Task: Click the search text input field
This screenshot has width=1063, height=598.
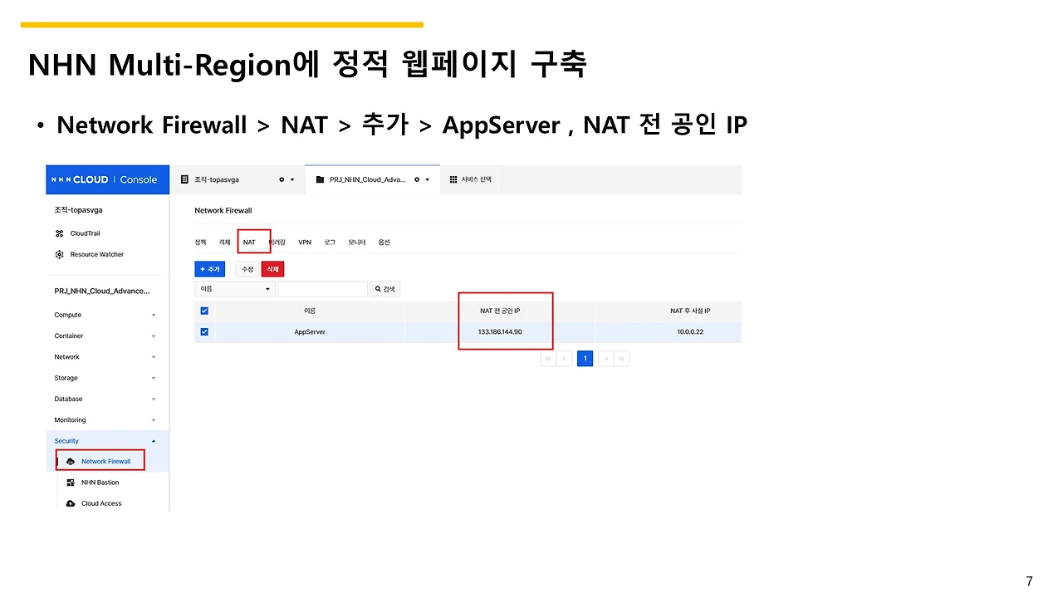Action: (323, 289)
